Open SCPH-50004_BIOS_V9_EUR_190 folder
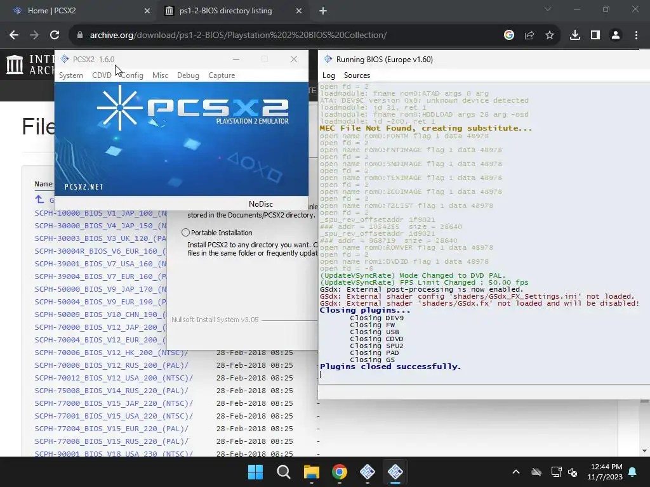The width and height of the screenshot is (650, 487). tap(100, 302)
